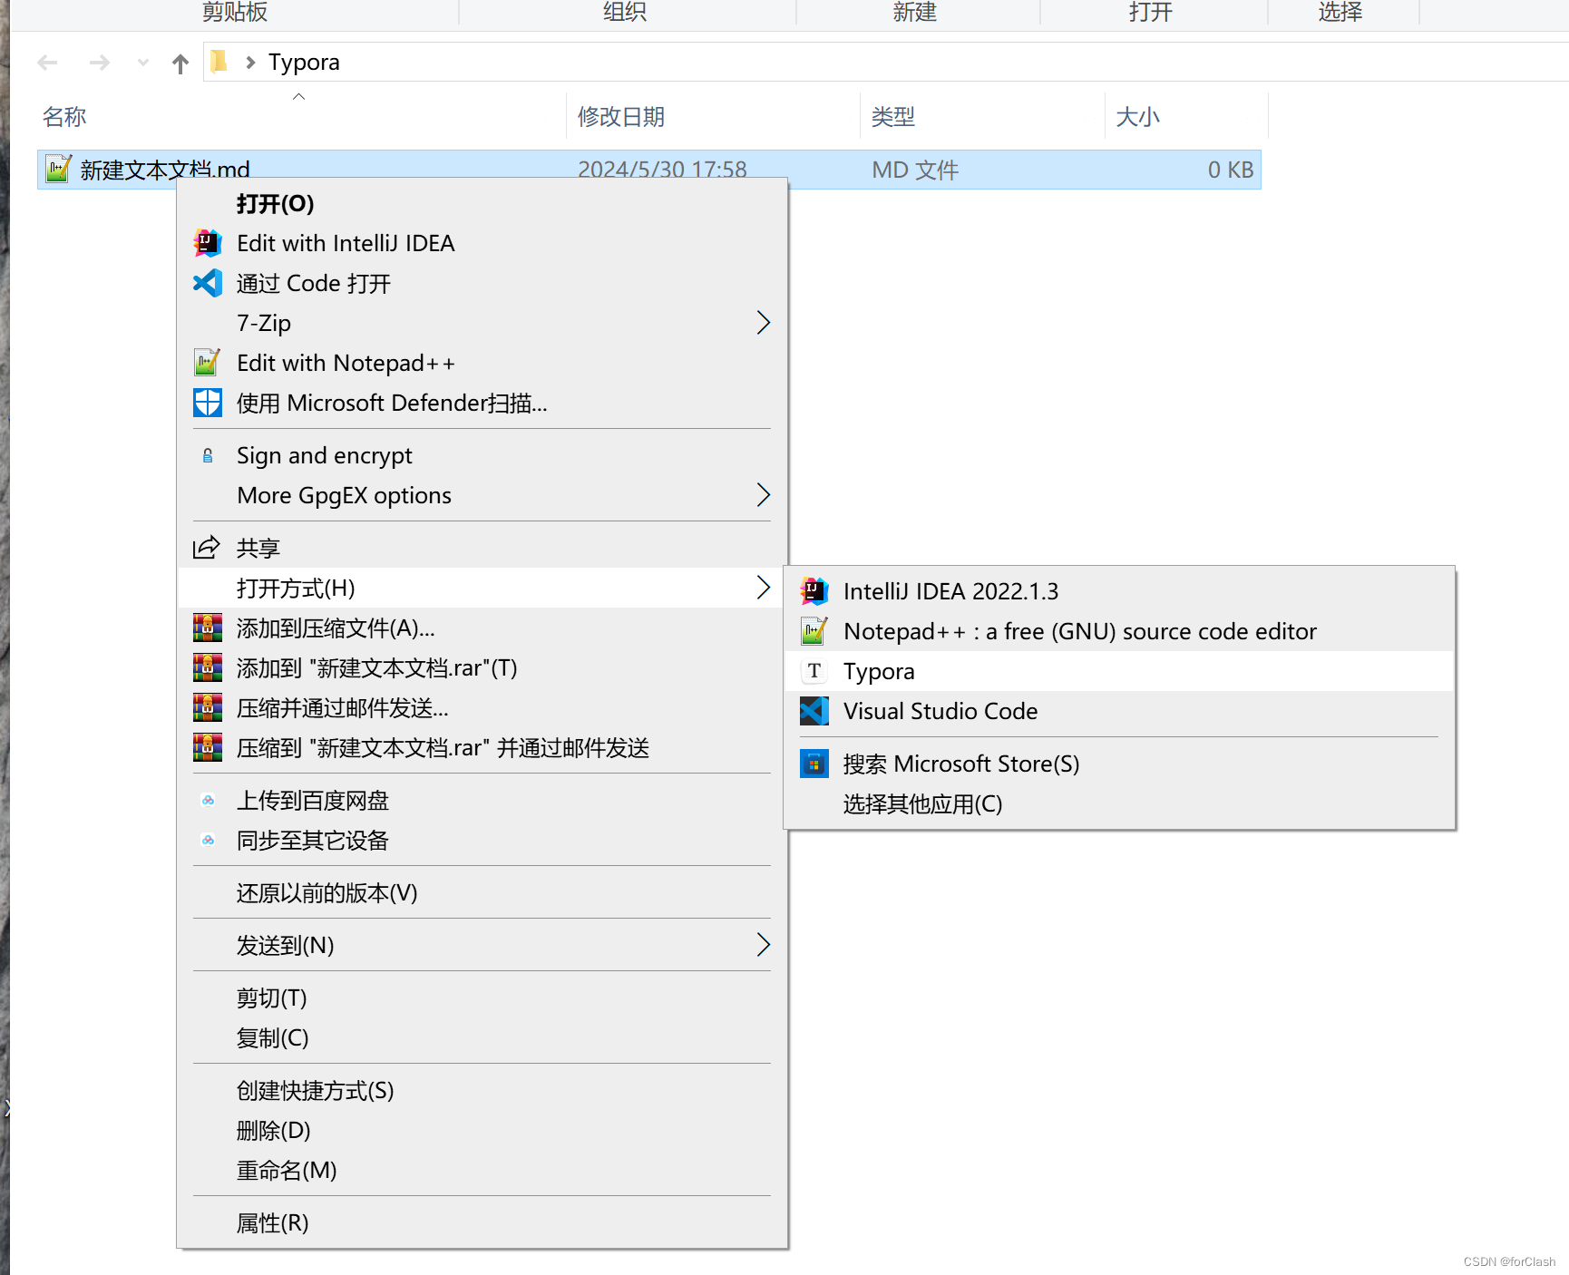Sort by the 名称 column header
Viewport: 1569px width, 1275px height.
click(x=299, y=116)
